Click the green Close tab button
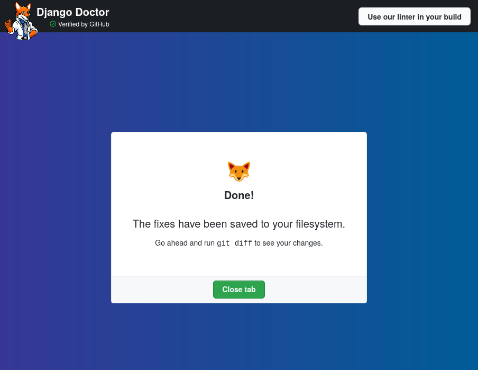 tap(238, 290)
